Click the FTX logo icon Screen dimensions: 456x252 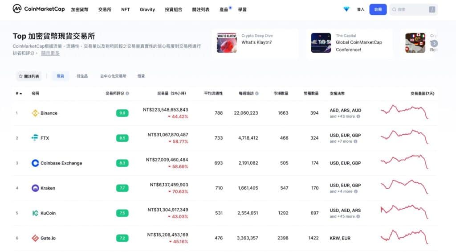pyautogui.click(x=35, y=138)
